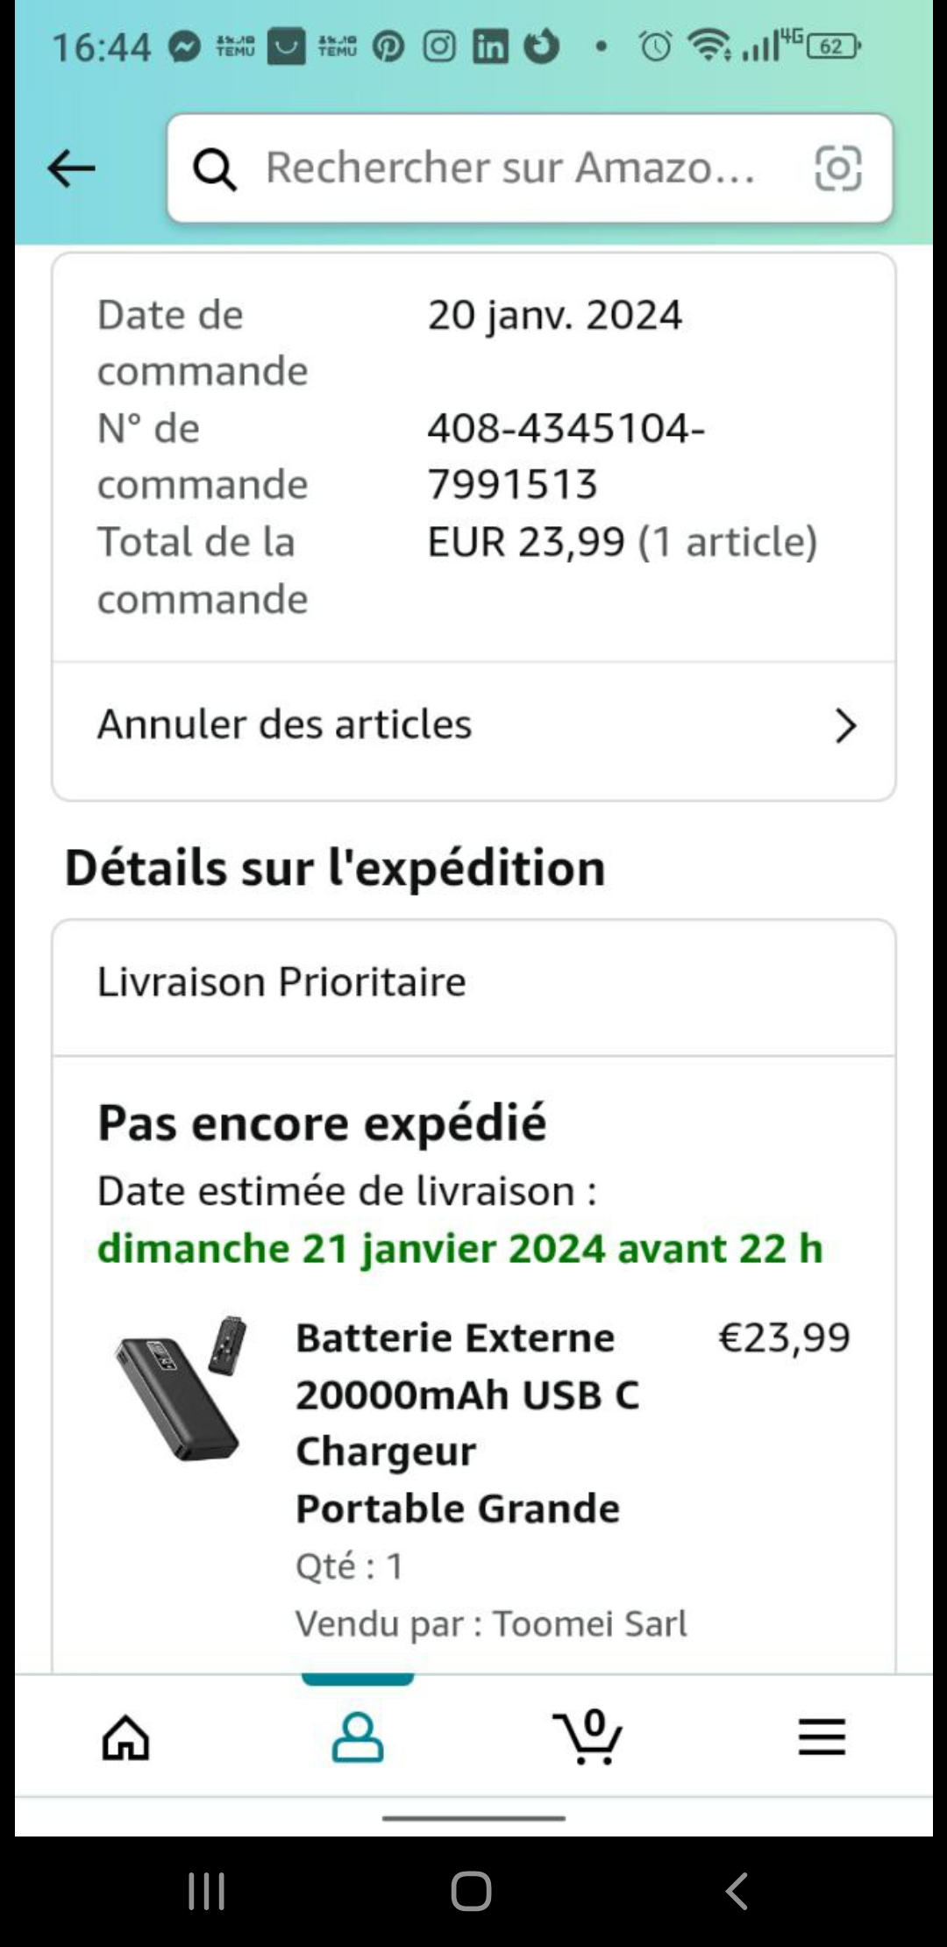Open the hamburger menu tab
The image size is (947, 1947).
822,1737
